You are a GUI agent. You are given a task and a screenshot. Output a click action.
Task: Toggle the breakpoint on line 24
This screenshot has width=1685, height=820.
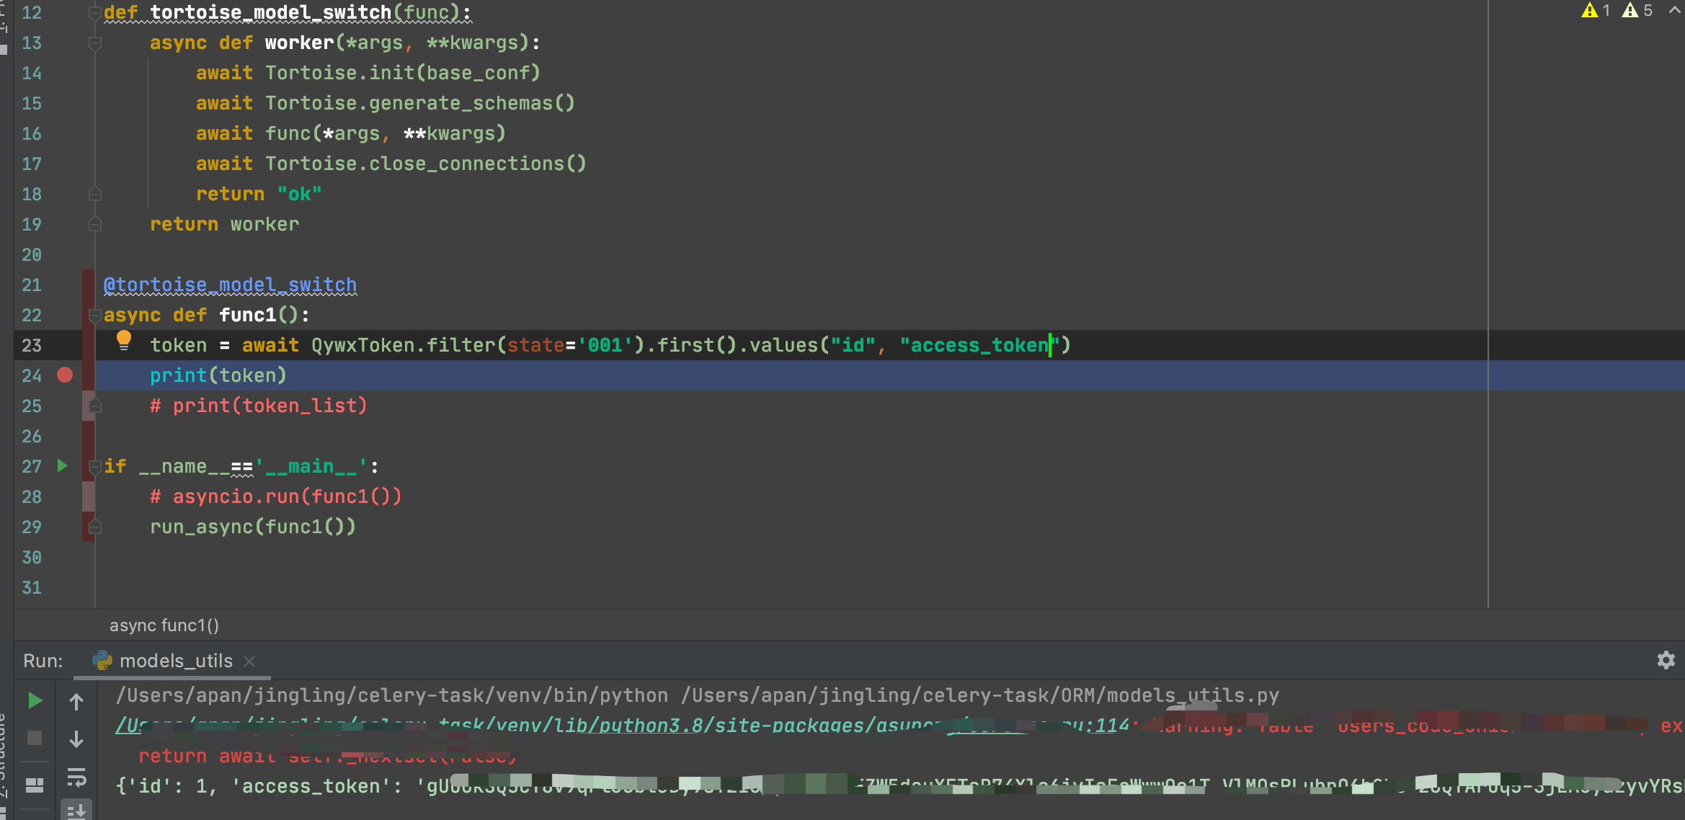click(x=64, y=375)
